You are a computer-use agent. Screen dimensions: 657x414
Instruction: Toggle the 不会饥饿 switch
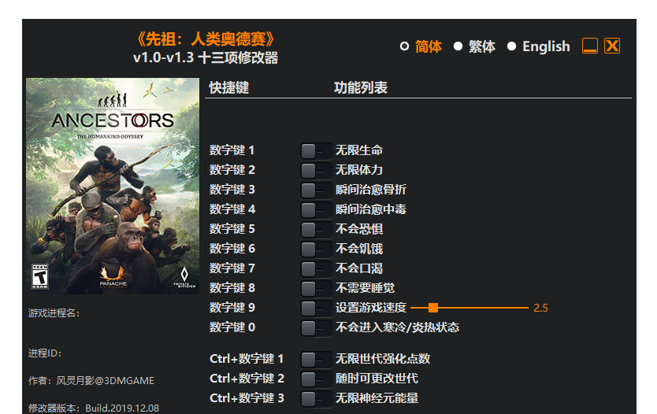tap(316, 249)
